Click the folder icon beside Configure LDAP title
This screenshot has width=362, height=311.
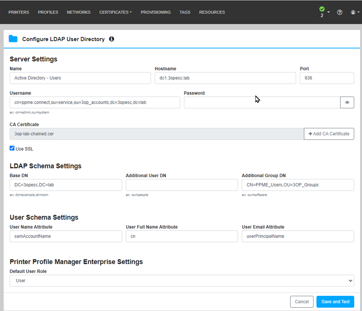click(x=13, y=39)
